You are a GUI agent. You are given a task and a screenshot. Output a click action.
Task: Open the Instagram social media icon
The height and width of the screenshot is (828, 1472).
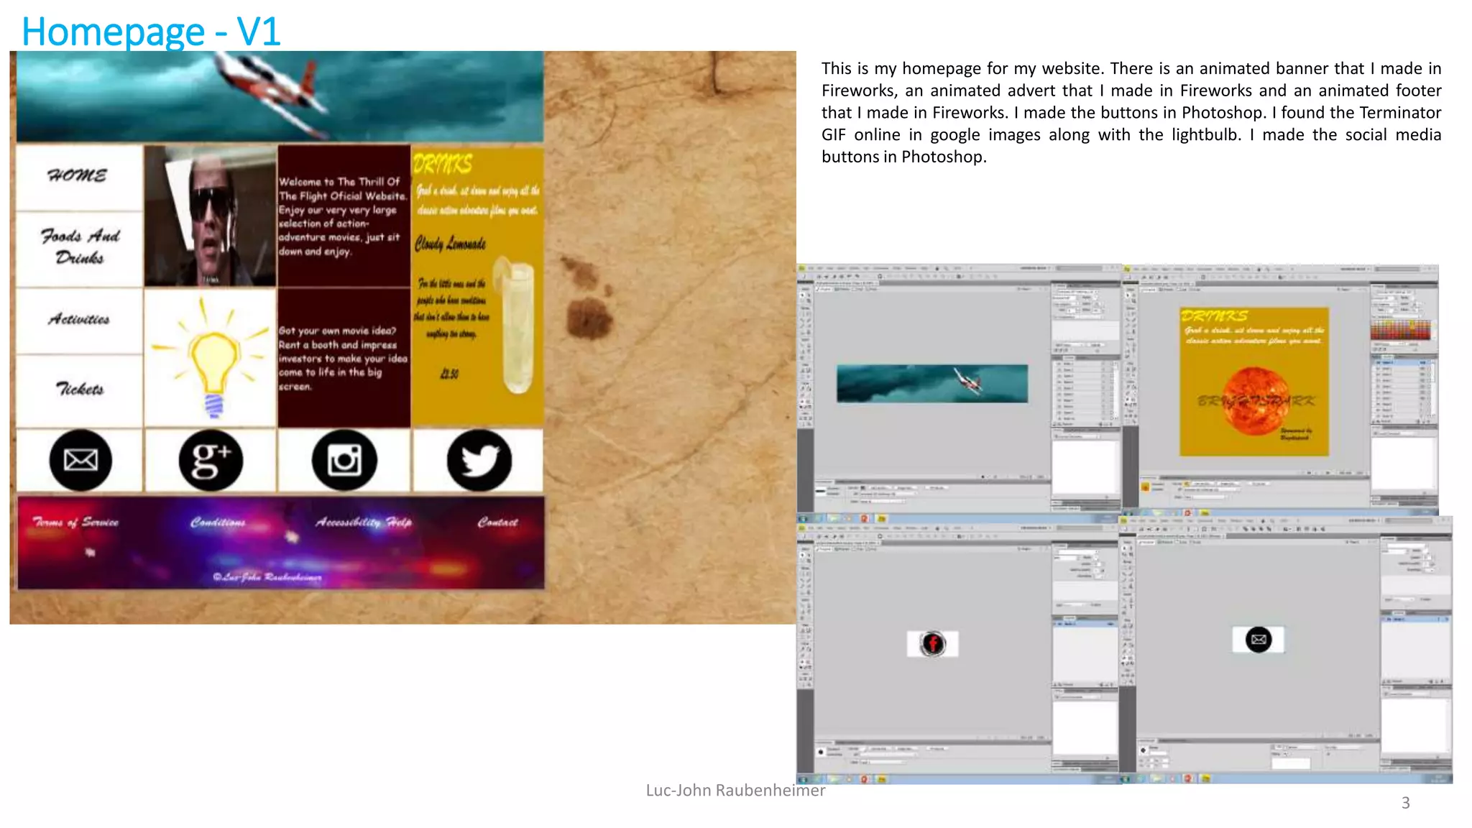344,460
